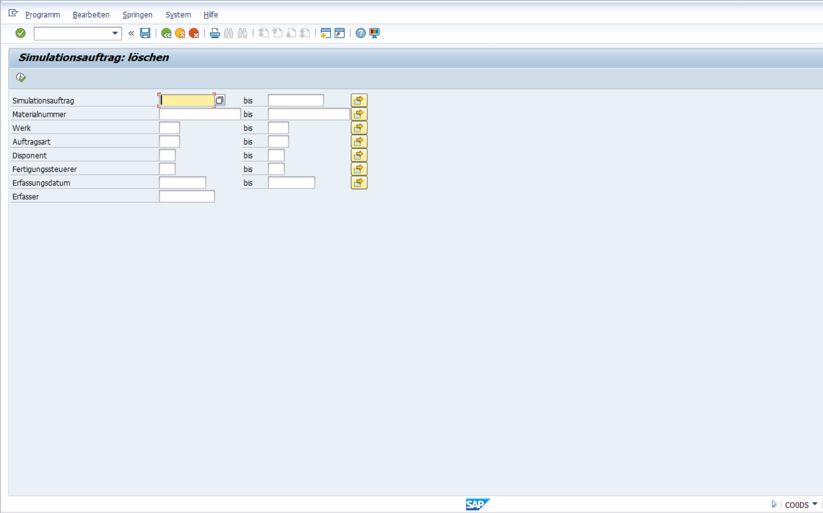The height and width of the screenshot is (513, 823).
Task: Open multiple selection for Erfassungsdatum
Action: pos(359,182)
